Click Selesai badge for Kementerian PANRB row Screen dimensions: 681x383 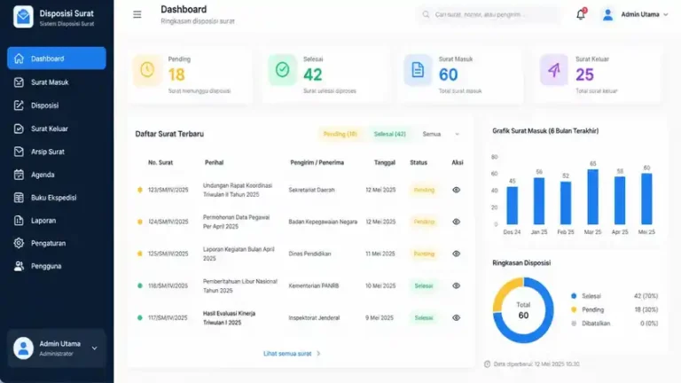424,285
